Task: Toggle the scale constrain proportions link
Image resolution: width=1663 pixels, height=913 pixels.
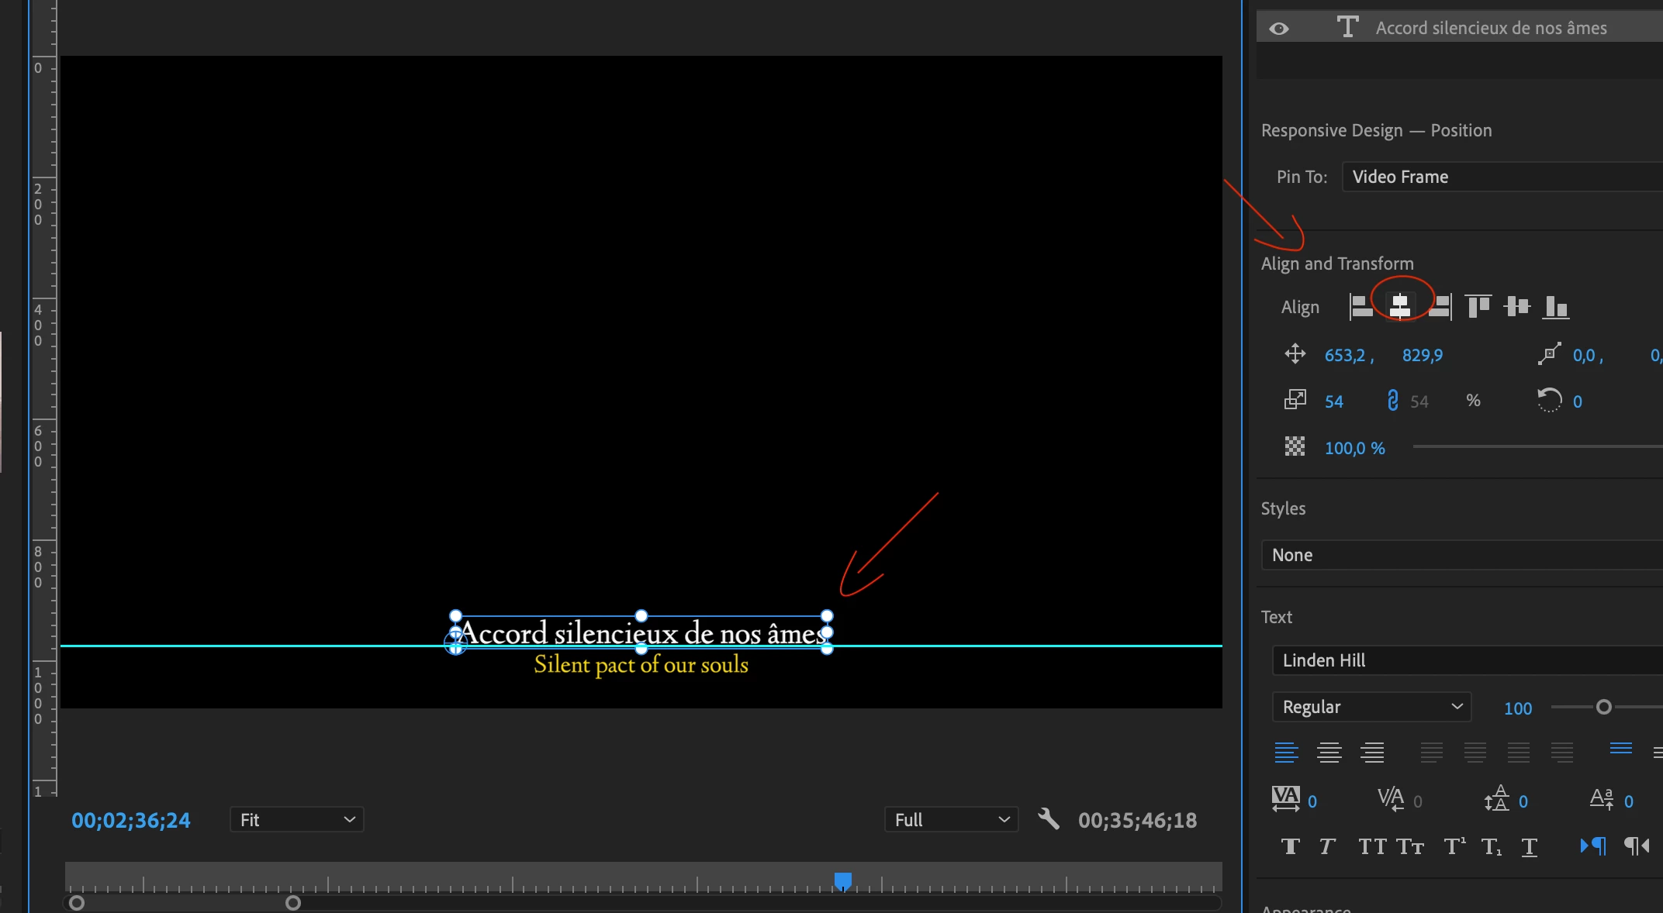Action: coord(1392,401)
